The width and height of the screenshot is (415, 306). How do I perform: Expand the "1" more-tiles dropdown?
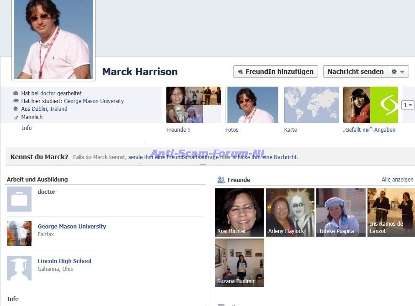408,105
